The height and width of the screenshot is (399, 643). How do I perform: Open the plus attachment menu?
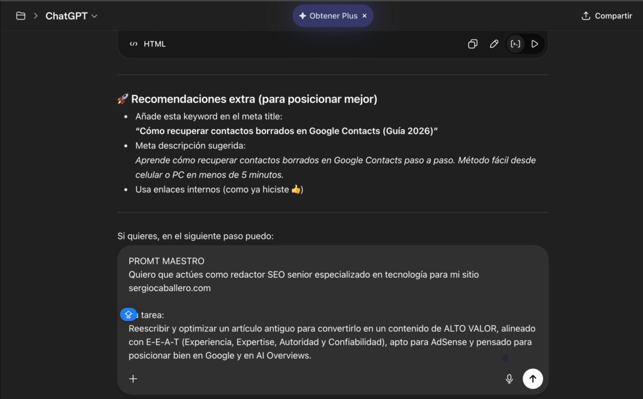click(x=133, y=378)
